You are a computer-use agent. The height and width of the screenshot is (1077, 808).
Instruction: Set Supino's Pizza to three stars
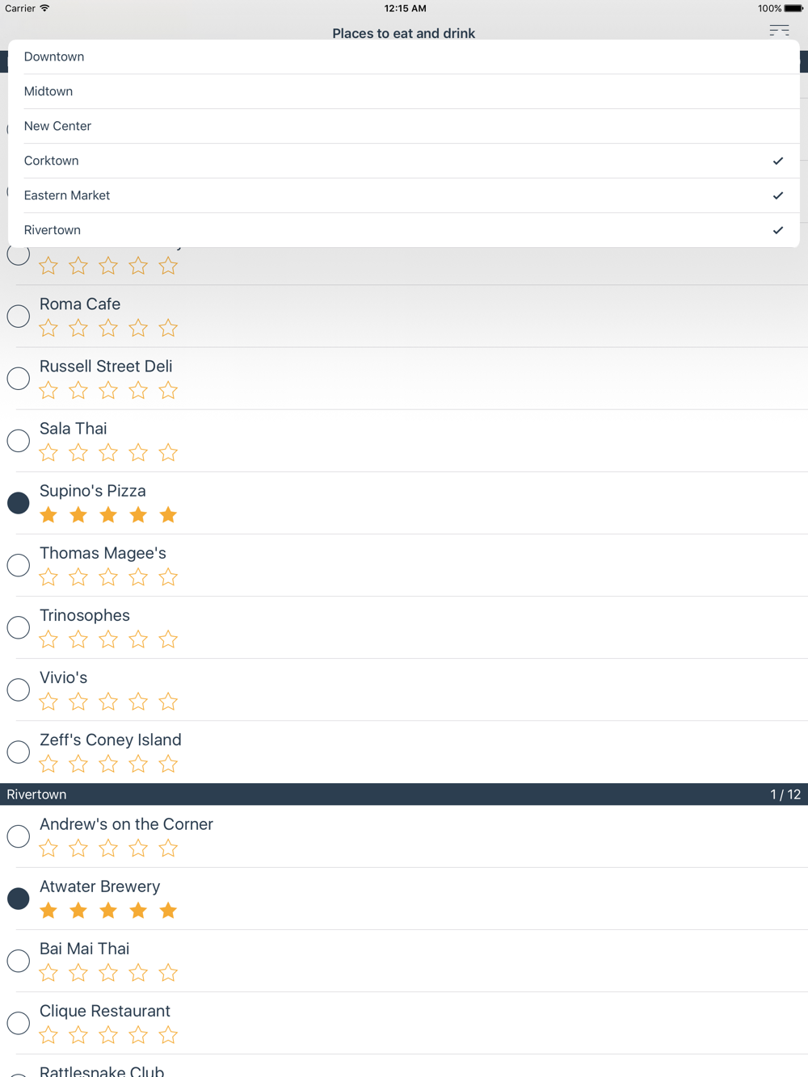[108, 514]
